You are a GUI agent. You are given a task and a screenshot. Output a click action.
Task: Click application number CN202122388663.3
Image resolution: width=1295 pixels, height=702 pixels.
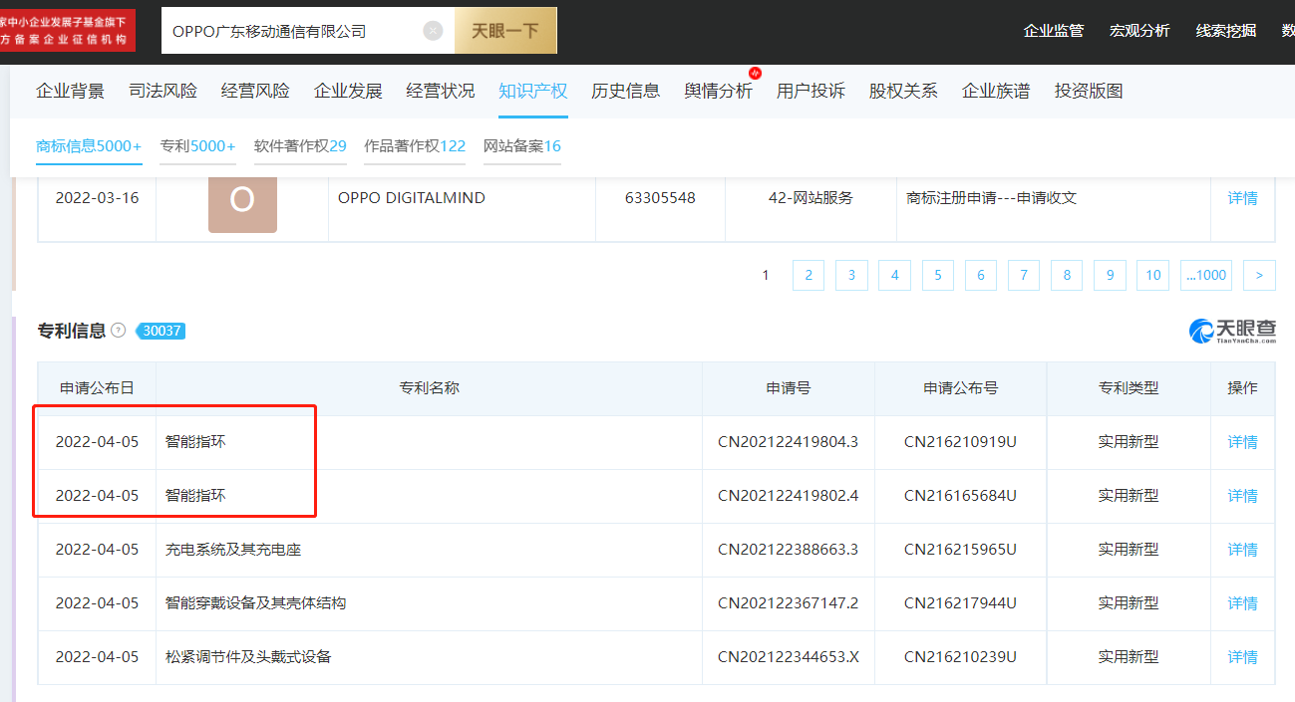(788, 550)
